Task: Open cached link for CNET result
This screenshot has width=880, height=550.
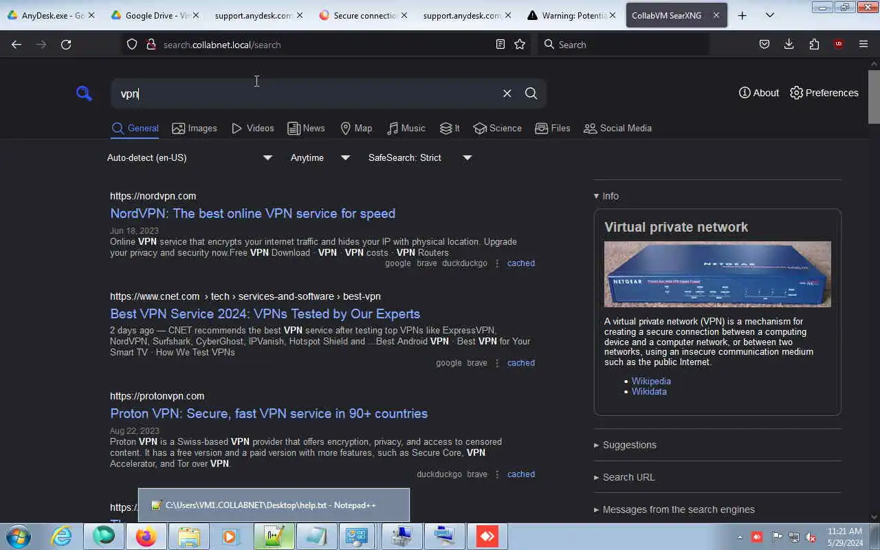Action: [x=520, y=363]
